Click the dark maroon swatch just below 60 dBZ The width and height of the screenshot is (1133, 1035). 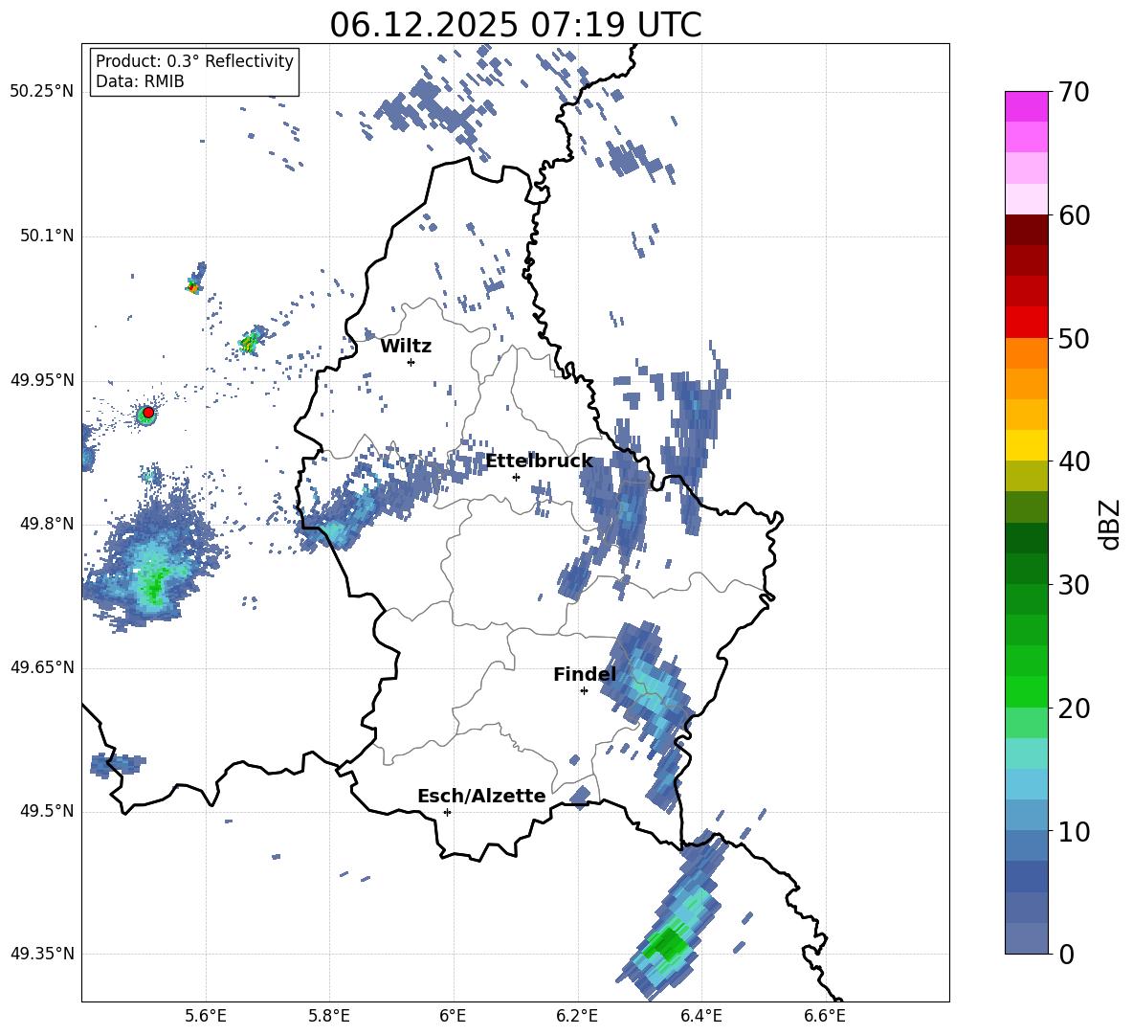[1026, 230]
